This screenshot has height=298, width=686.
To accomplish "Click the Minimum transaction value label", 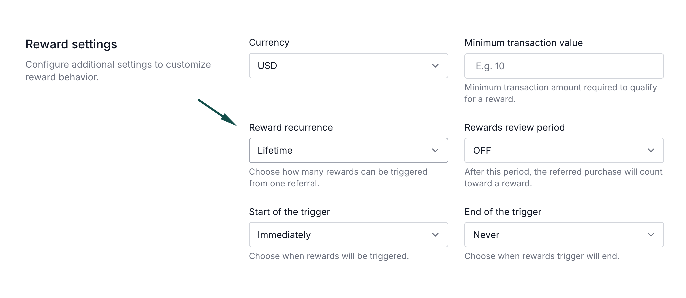I will point(523,43).
